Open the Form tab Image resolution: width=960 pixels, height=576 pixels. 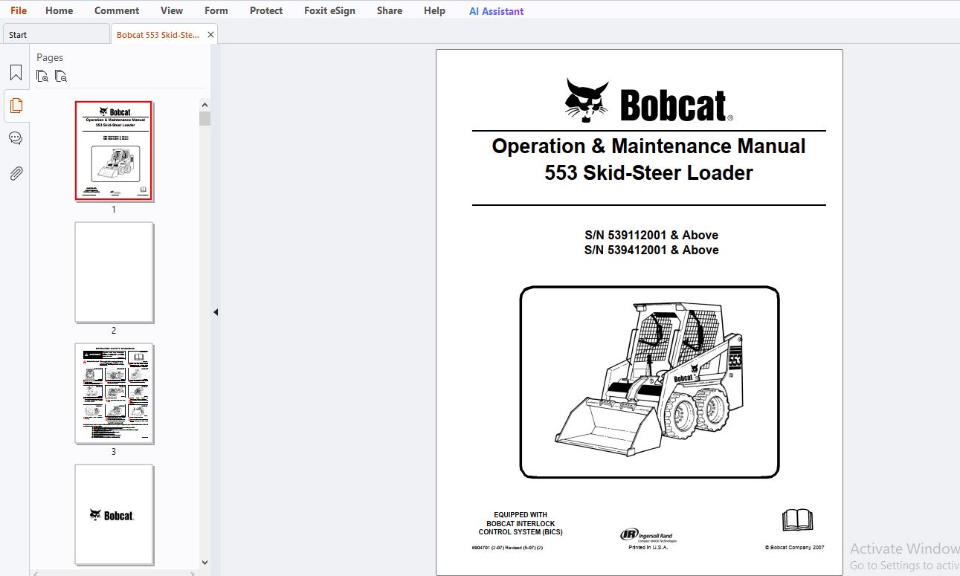216,10
